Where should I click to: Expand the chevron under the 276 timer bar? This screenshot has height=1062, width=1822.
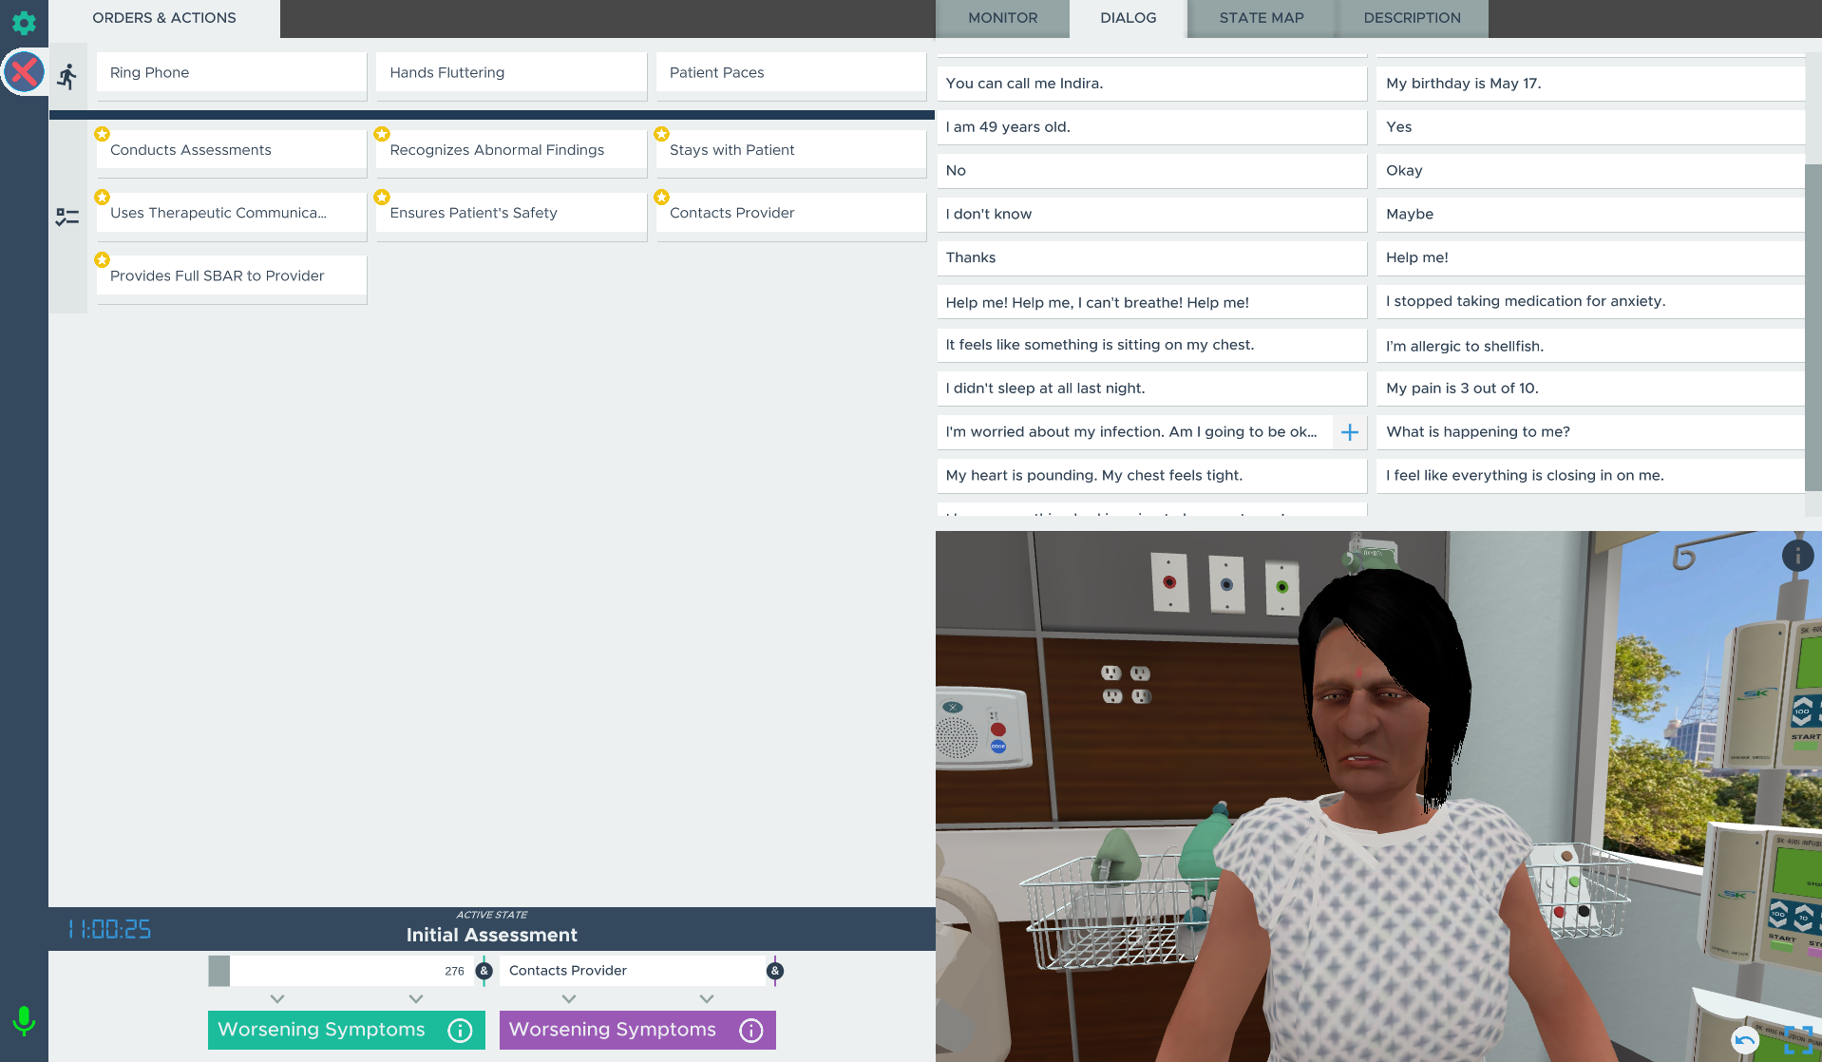click(x=277, y=998)
